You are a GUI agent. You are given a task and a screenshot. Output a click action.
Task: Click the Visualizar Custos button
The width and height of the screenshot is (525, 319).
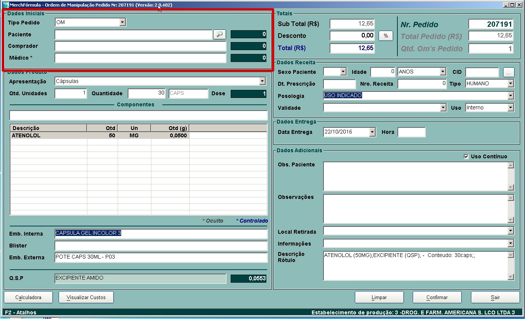click(86, 297)
